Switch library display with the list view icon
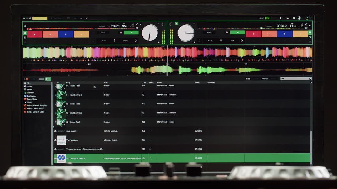Viewport: 337px width, 189px height. coord(42,79)
